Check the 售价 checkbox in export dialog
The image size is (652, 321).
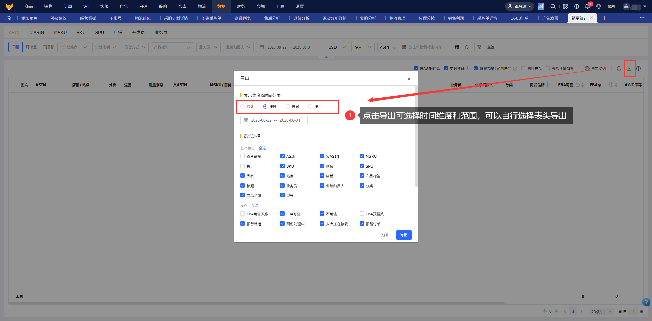[x=243, y=166]
